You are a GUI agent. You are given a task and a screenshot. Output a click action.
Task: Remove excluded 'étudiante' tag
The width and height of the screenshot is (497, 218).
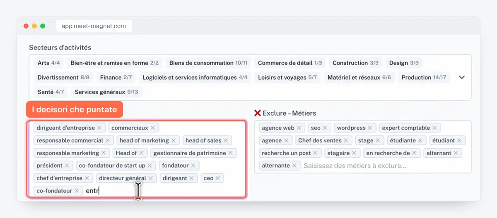[420, 140]
